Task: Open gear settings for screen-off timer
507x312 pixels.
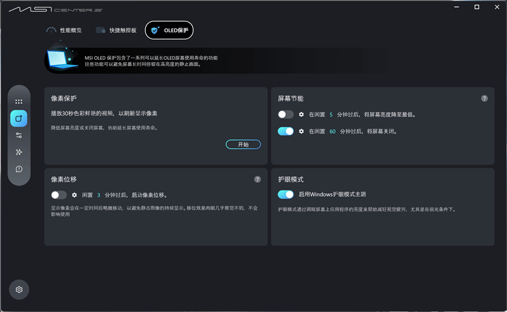Action: (302, 131)
